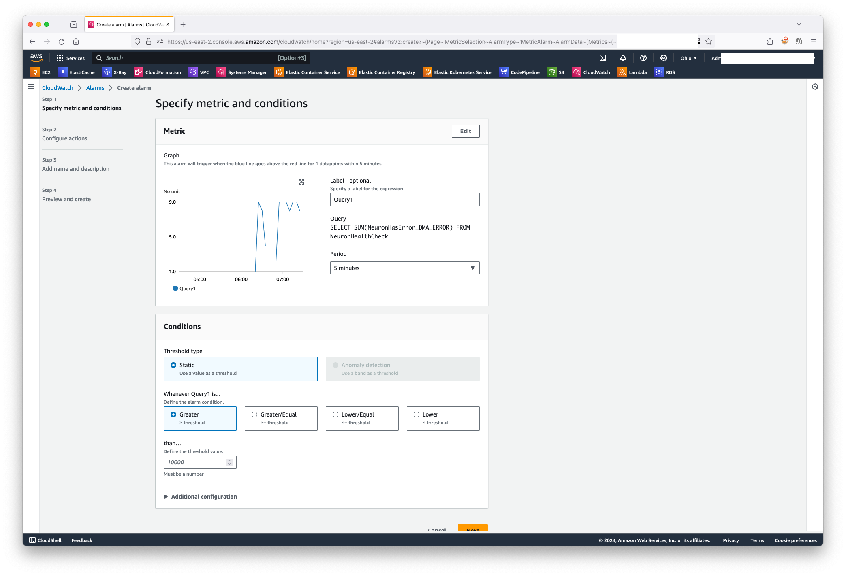Select the Greater/Equal threshold condition
The image size is (846, 576).
(254, 414)
